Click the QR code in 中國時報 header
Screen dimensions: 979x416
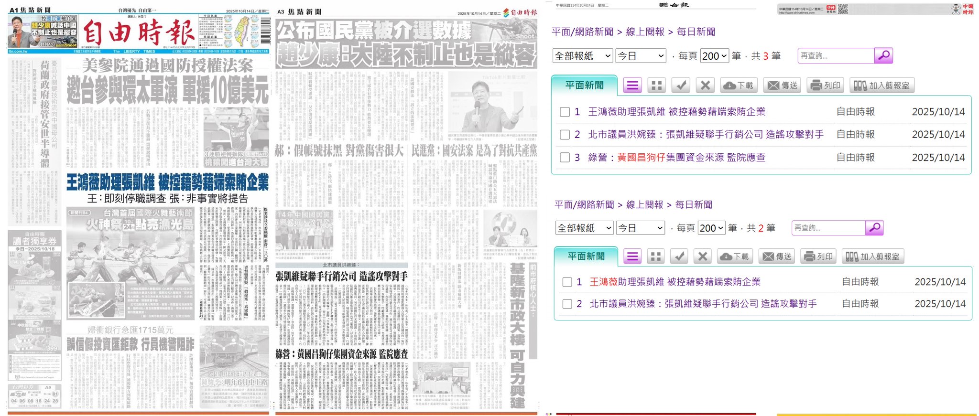tap(842, 9)
